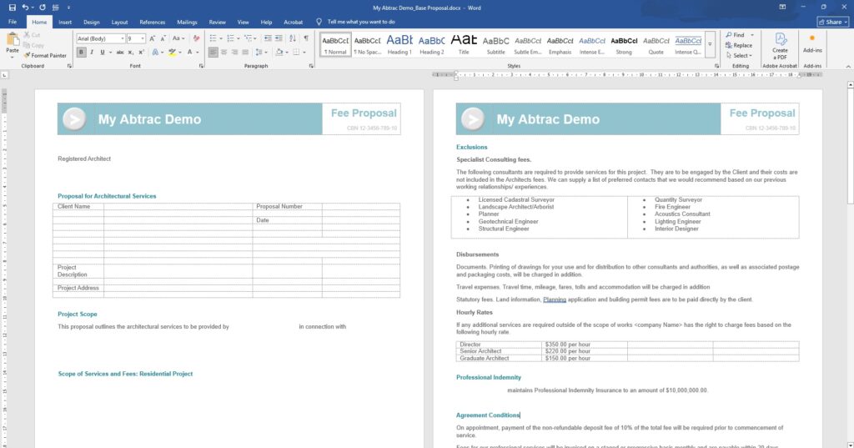Center-align the paragraph text
Screen dimensions: 854x448
tap(224, 52)
